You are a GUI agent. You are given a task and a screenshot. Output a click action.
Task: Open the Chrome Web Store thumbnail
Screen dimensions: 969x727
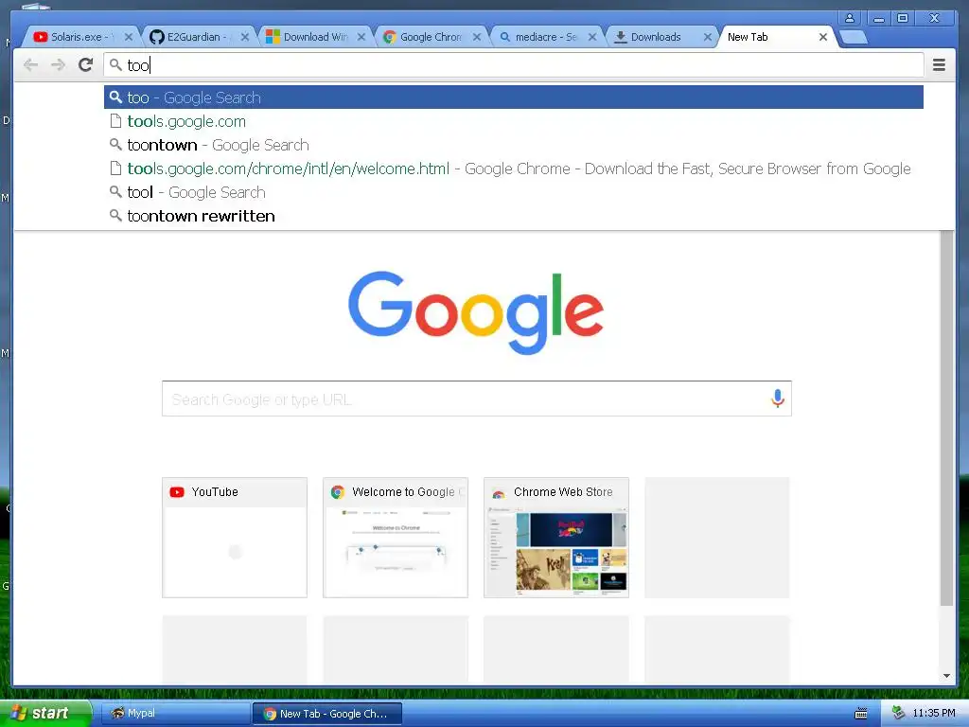[x=556, y=538]
